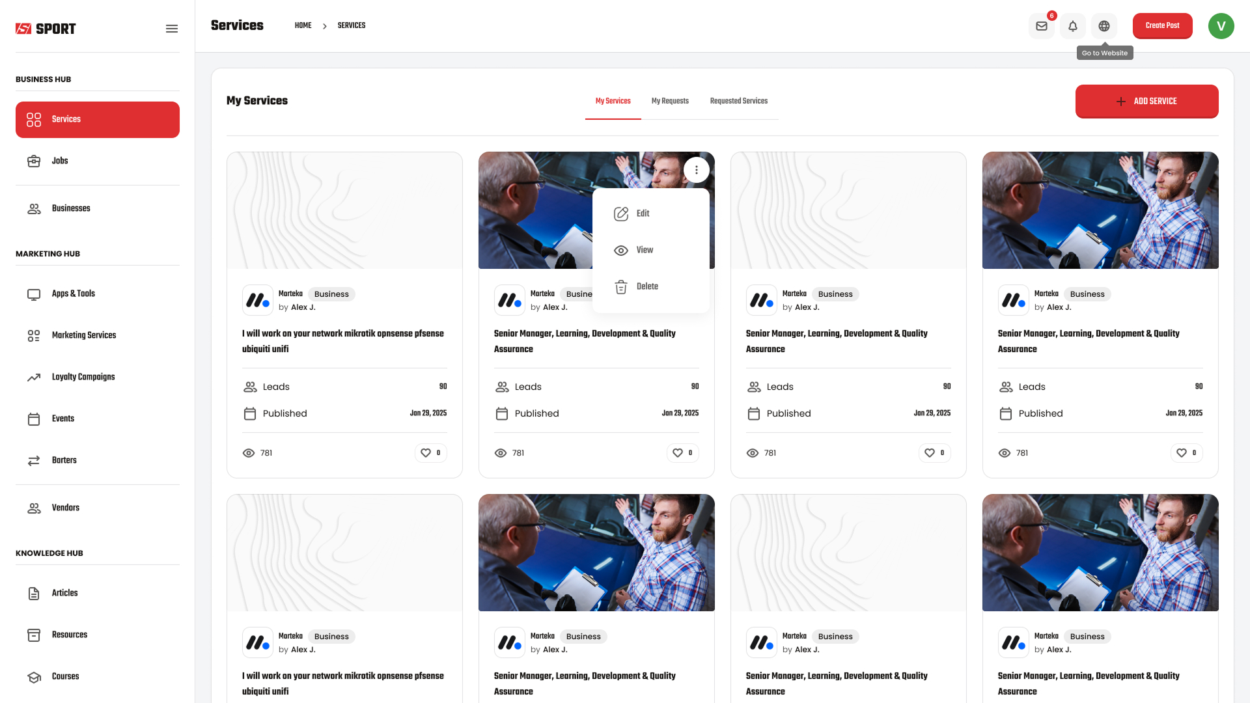This screenshot has height=703, width=1250.
Task: Select Delete in the card context menu
Action: (651, 286)
